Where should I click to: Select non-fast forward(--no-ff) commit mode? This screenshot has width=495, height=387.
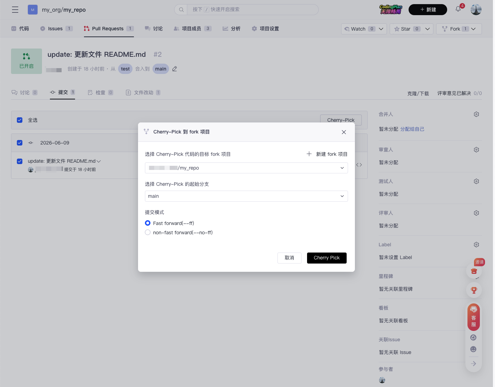[148, 232]
